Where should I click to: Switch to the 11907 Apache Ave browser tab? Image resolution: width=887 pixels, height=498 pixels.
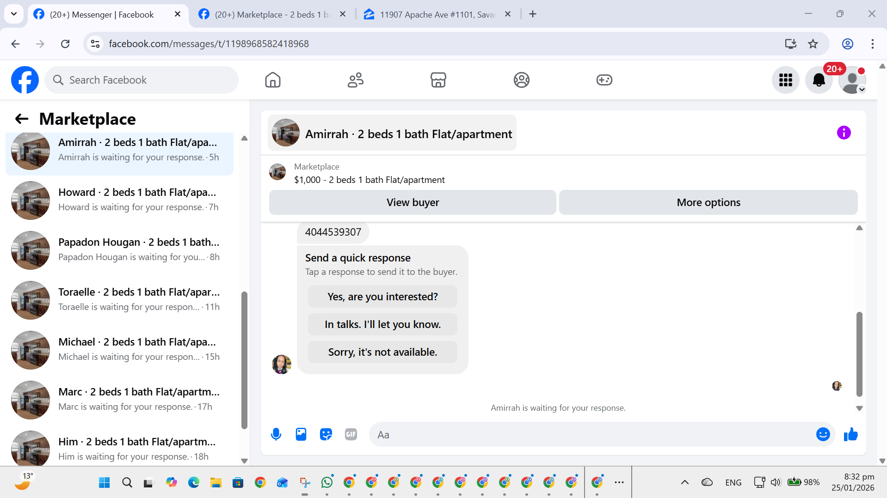click(437, 14)
